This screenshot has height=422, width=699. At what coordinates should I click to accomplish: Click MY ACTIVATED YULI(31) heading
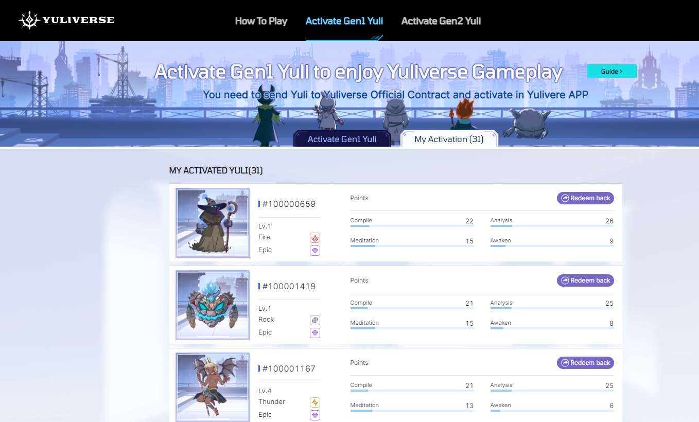coord(216,170)
